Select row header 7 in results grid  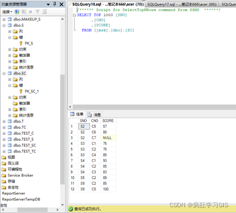[x=73, y=161]
